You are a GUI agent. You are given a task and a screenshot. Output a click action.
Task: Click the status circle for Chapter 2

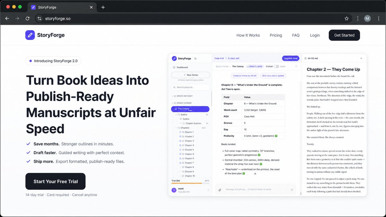180,137
